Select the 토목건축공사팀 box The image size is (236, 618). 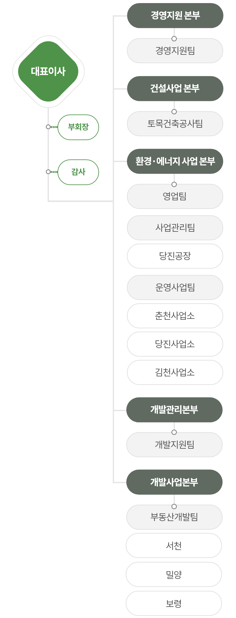click(175, 123)
